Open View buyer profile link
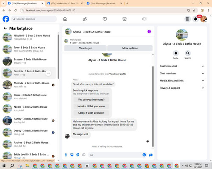 tap(117, 74)
